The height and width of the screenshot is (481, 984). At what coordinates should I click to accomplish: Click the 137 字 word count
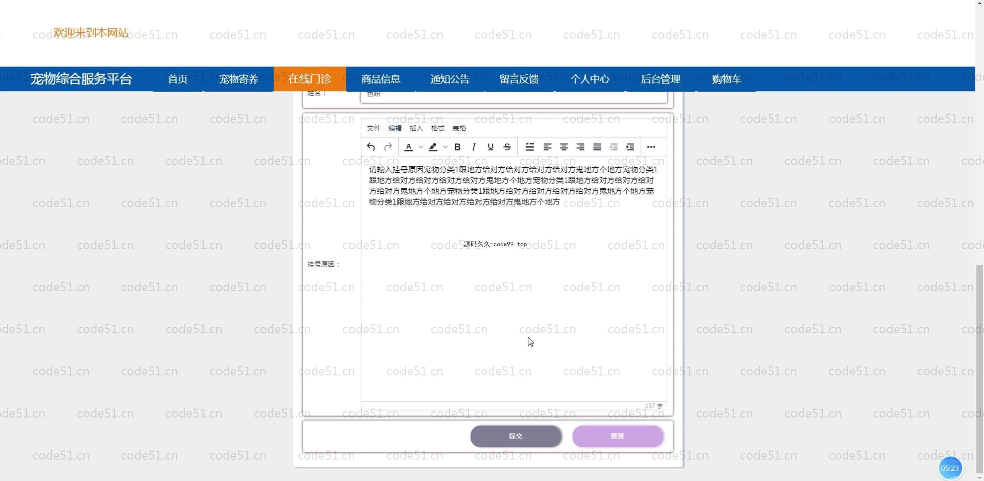pyautogui.click(x=654, y=406)
